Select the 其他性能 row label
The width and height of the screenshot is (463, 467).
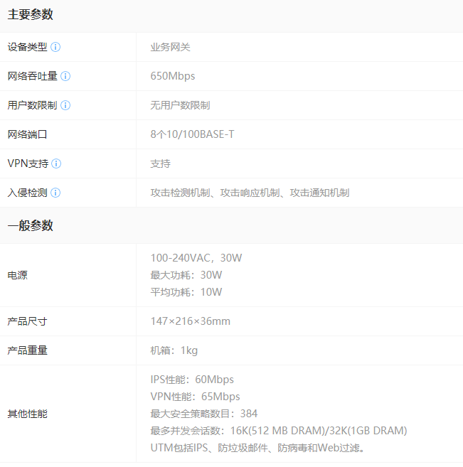(27, 414)
